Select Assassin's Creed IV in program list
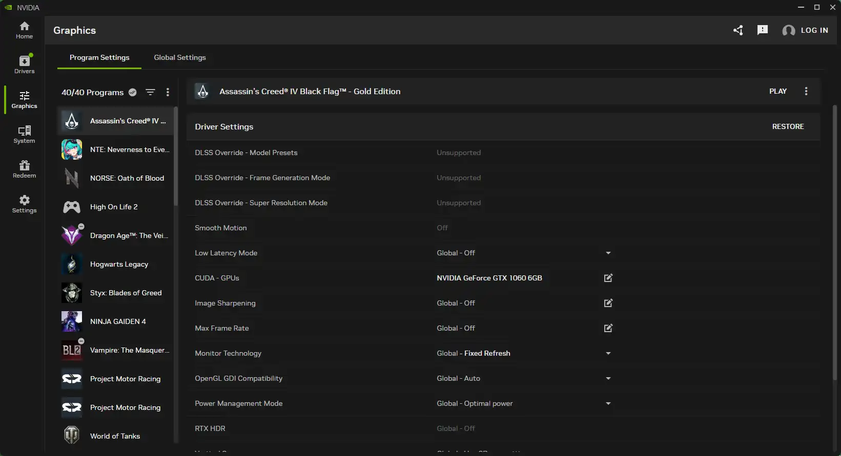This screenshot has height=456, width=841. (x=115, y=121)
